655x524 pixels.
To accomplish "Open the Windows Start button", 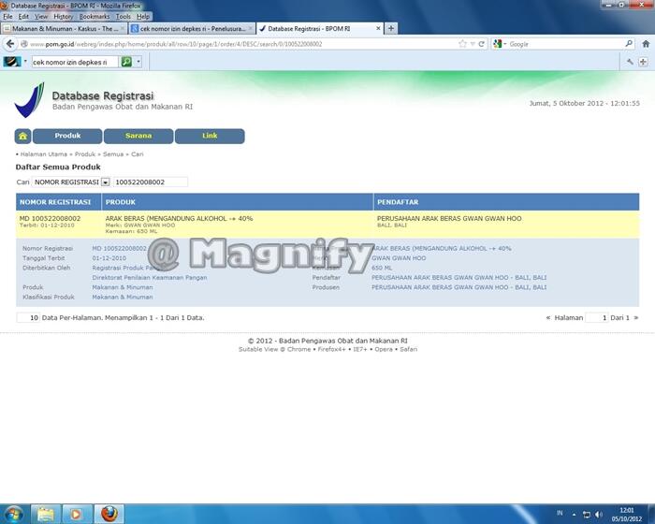I will (x=13, y=514).
